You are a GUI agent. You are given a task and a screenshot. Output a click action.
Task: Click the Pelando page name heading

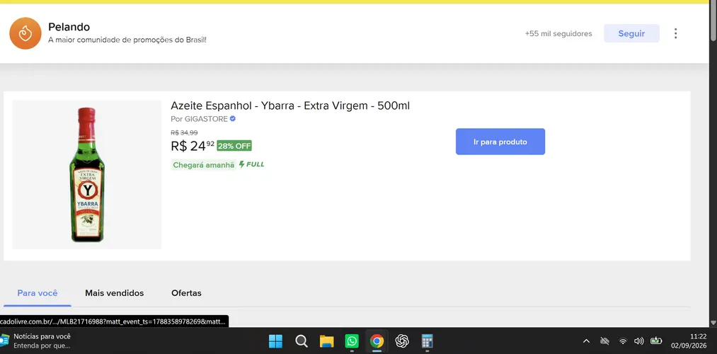[69, 27]
